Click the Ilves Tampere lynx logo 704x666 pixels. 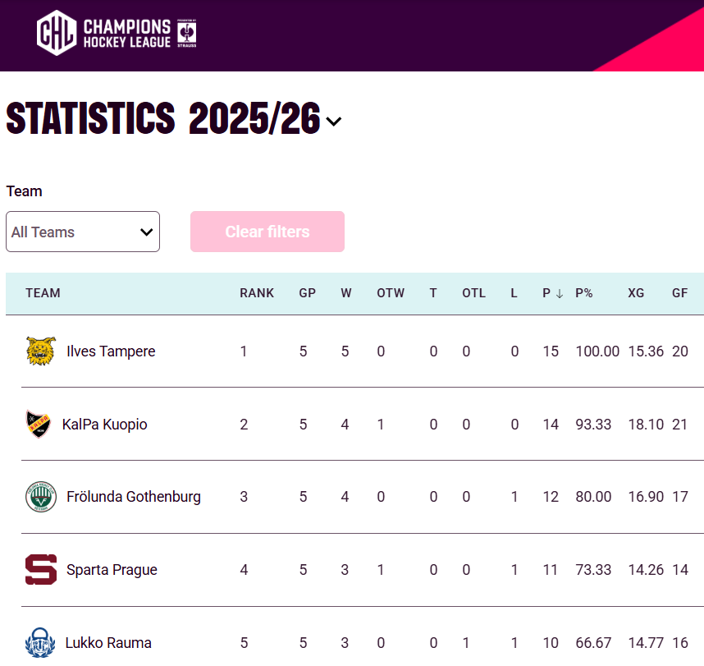(x=40, y=351)
